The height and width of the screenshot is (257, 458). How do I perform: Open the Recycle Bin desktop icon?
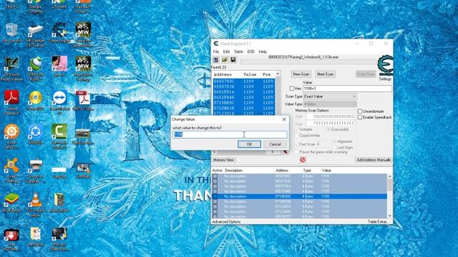11,33
